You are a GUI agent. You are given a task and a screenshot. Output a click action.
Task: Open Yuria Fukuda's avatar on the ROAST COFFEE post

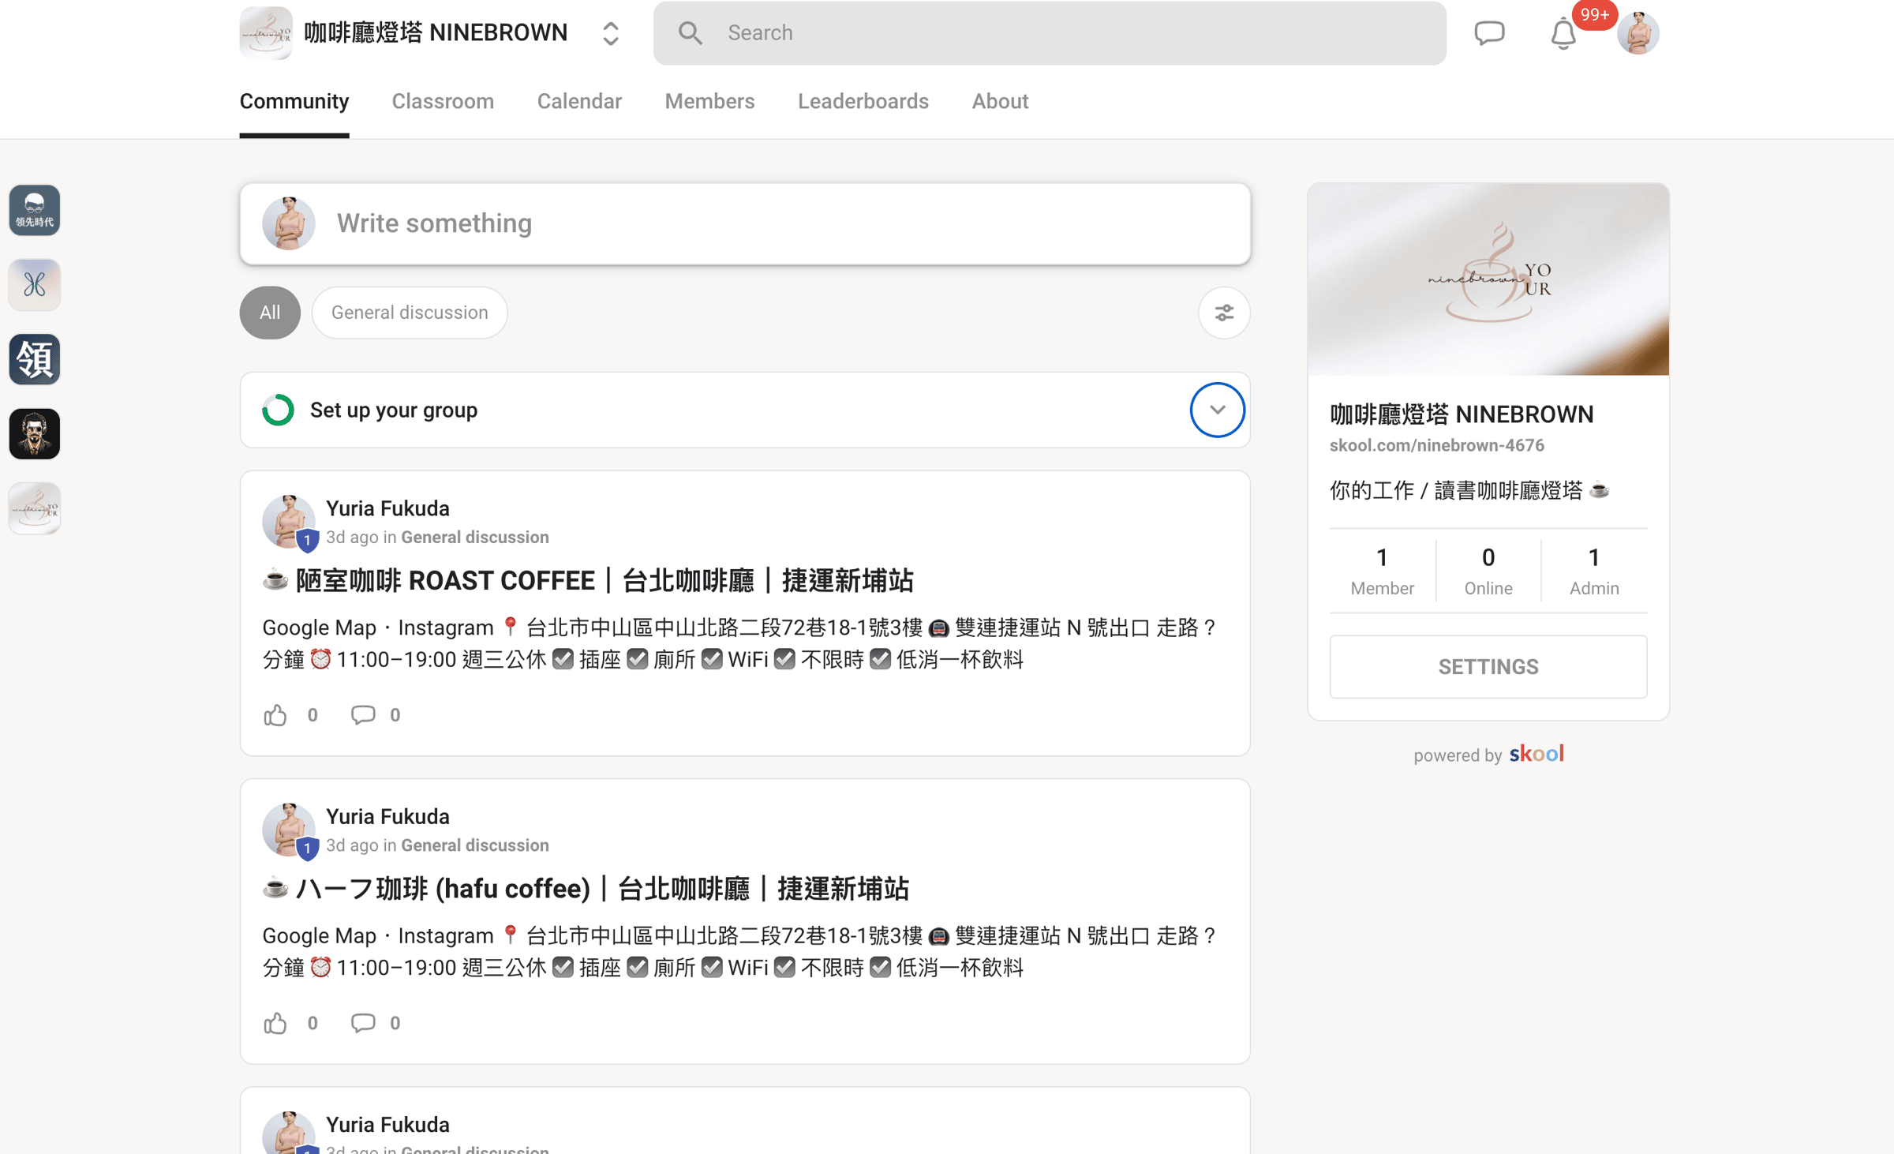[x=289, y=522]
